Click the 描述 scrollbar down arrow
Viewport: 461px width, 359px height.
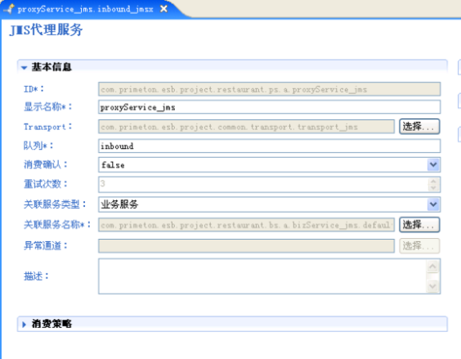coord(432,285)
